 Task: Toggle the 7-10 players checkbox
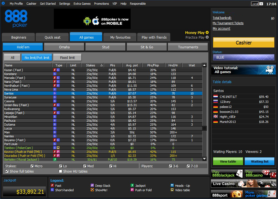(x=188, y=166)
